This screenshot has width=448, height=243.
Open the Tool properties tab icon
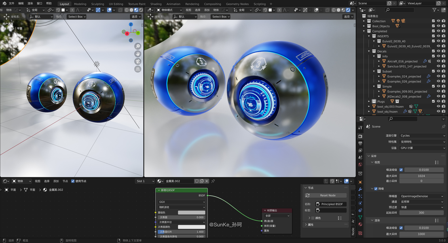[360, 127]
